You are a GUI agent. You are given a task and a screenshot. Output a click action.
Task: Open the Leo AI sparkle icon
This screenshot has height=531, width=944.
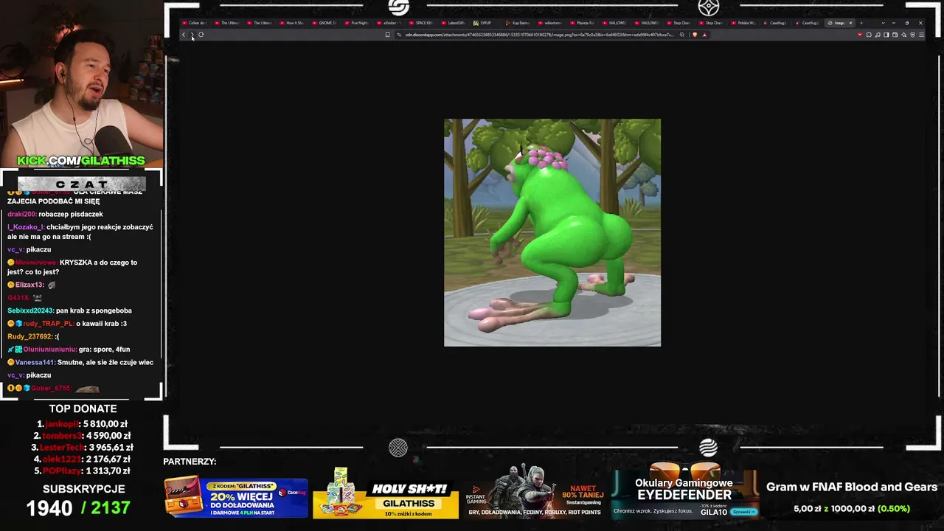tap(904, 35)
